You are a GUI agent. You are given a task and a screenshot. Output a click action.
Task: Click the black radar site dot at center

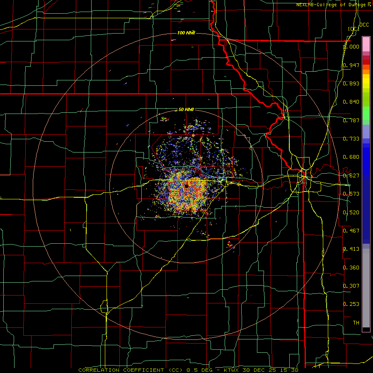pyautogui.click(x=186, y=186)
